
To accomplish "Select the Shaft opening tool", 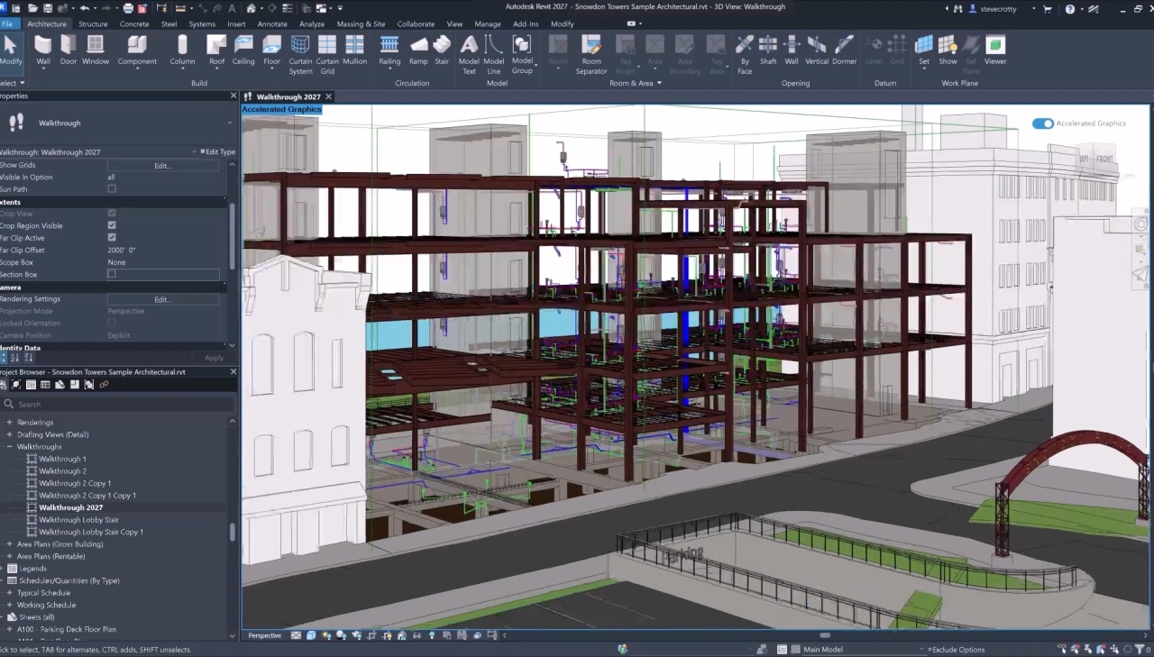I will [x=768, y=50].
